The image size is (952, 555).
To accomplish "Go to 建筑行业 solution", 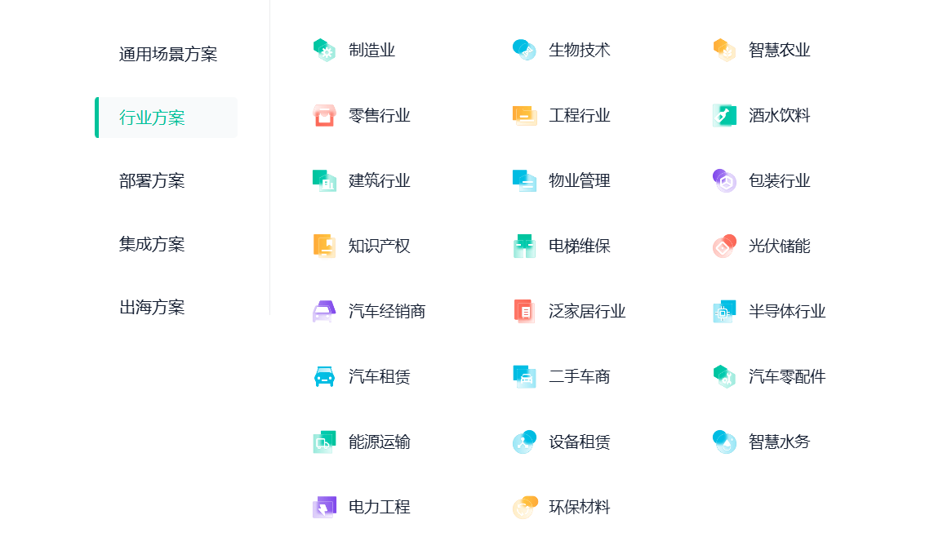I will tap(379, 181).
